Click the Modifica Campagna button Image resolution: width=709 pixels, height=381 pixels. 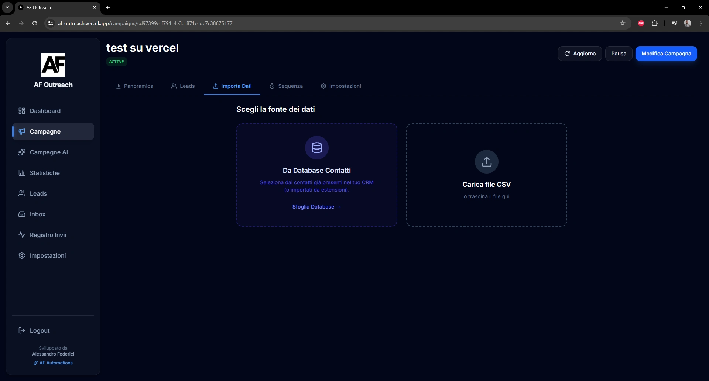click(x=666, y=54)
